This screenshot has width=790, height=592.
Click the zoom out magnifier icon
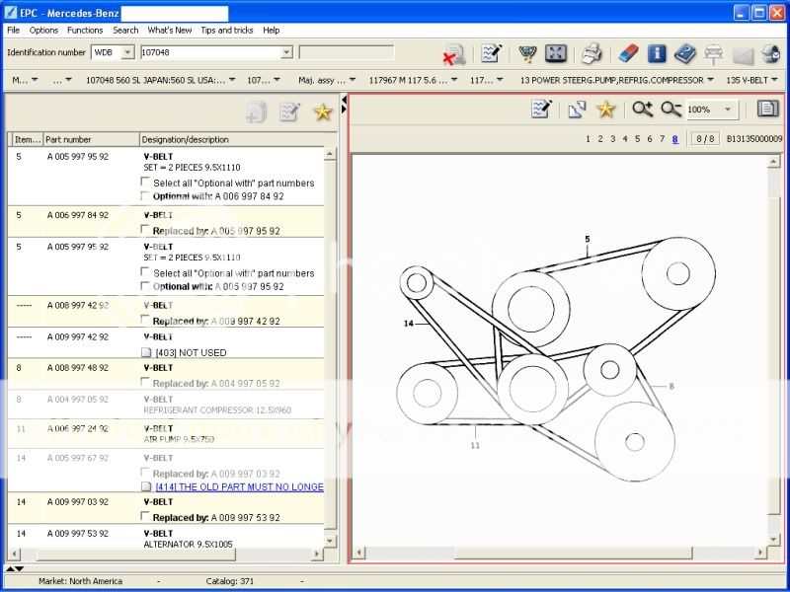(671, 110)
